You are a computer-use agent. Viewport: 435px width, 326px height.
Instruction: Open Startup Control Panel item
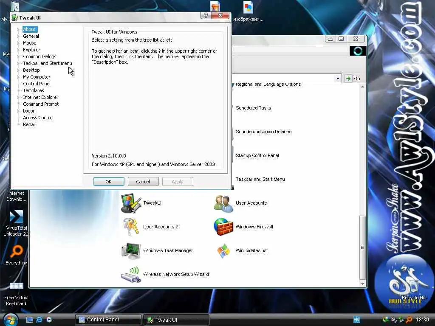click(257, 155)
